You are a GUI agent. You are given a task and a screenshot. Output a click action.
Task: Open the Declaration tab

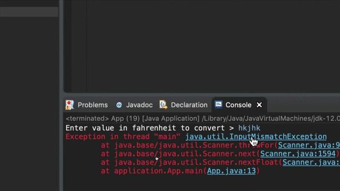coord(183,105)
